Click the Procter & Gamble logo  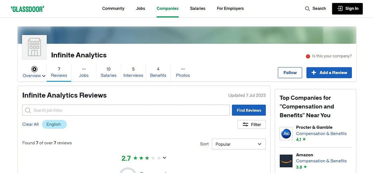[x=286, y=133]
